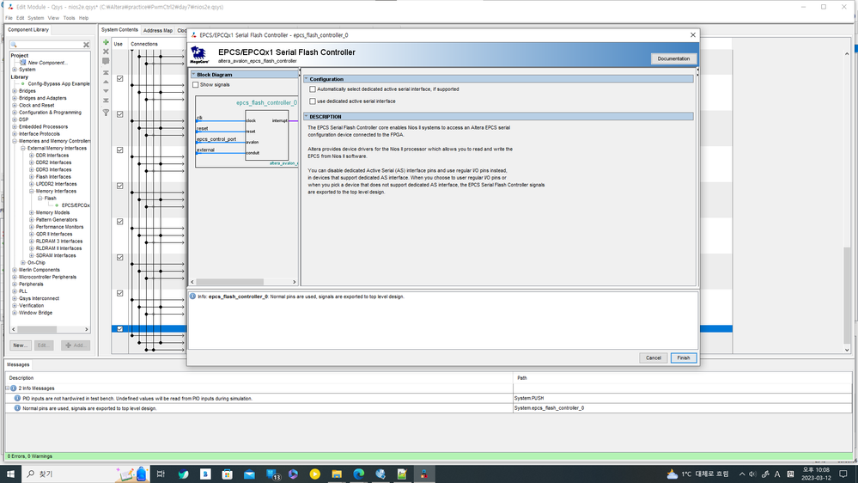Check Automatically select dedicated active serial interface
Image resolution: width=858 pixels, height=483 pixels.
(313, 89)
